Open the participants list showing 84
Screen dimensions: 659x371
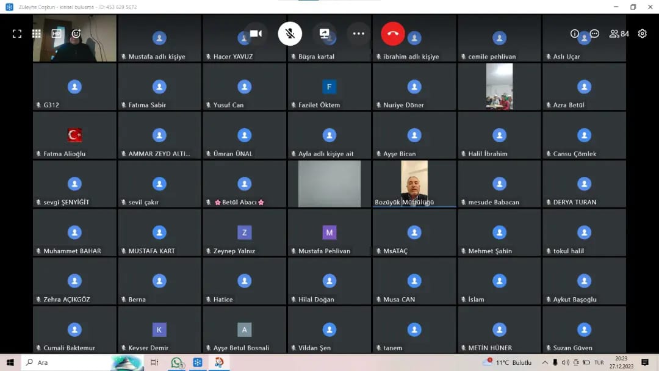coord(619,34)
